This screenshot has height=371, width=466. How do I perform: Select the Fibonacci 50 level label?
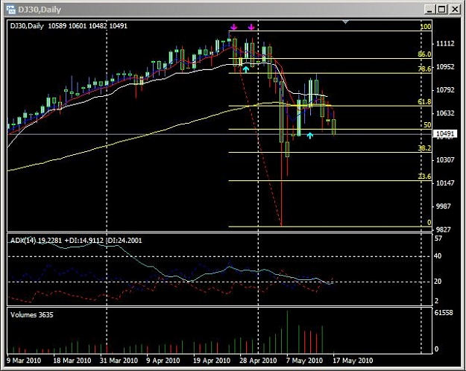(x=427, y=125)
